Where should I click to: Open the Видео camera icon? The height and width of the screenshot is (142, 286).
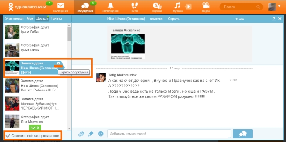click(206, 6)
